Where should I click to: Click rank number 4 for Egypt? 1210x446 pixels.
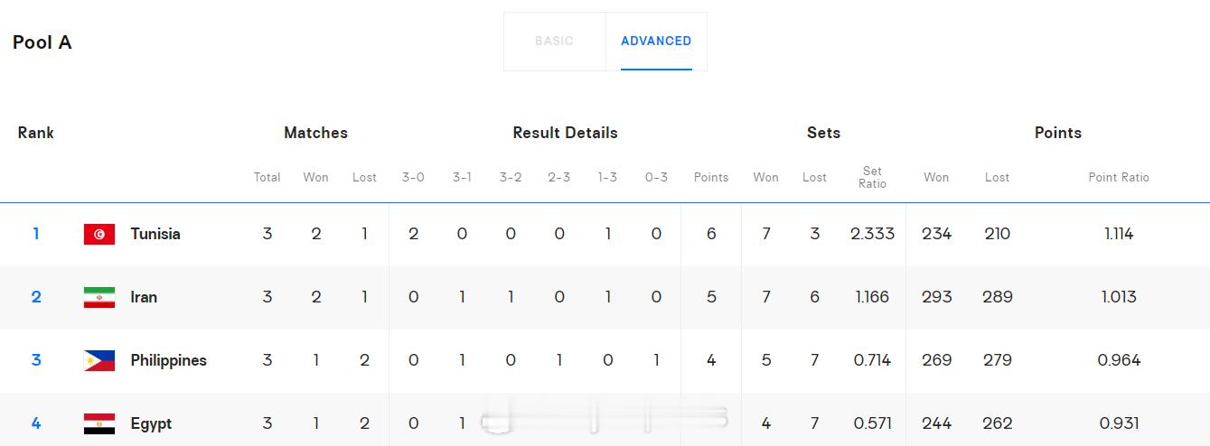click(36, 423)
